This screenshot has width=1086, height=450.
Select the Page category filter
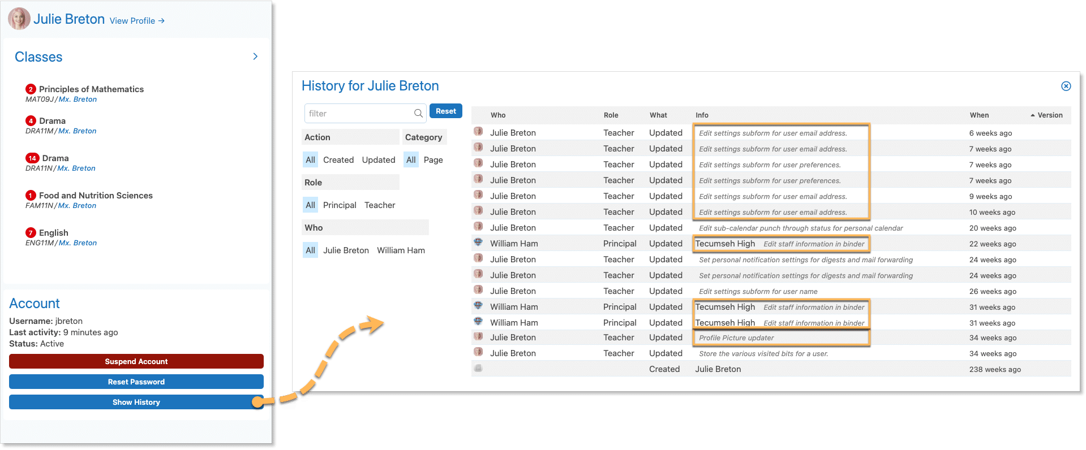coord(433,160)
